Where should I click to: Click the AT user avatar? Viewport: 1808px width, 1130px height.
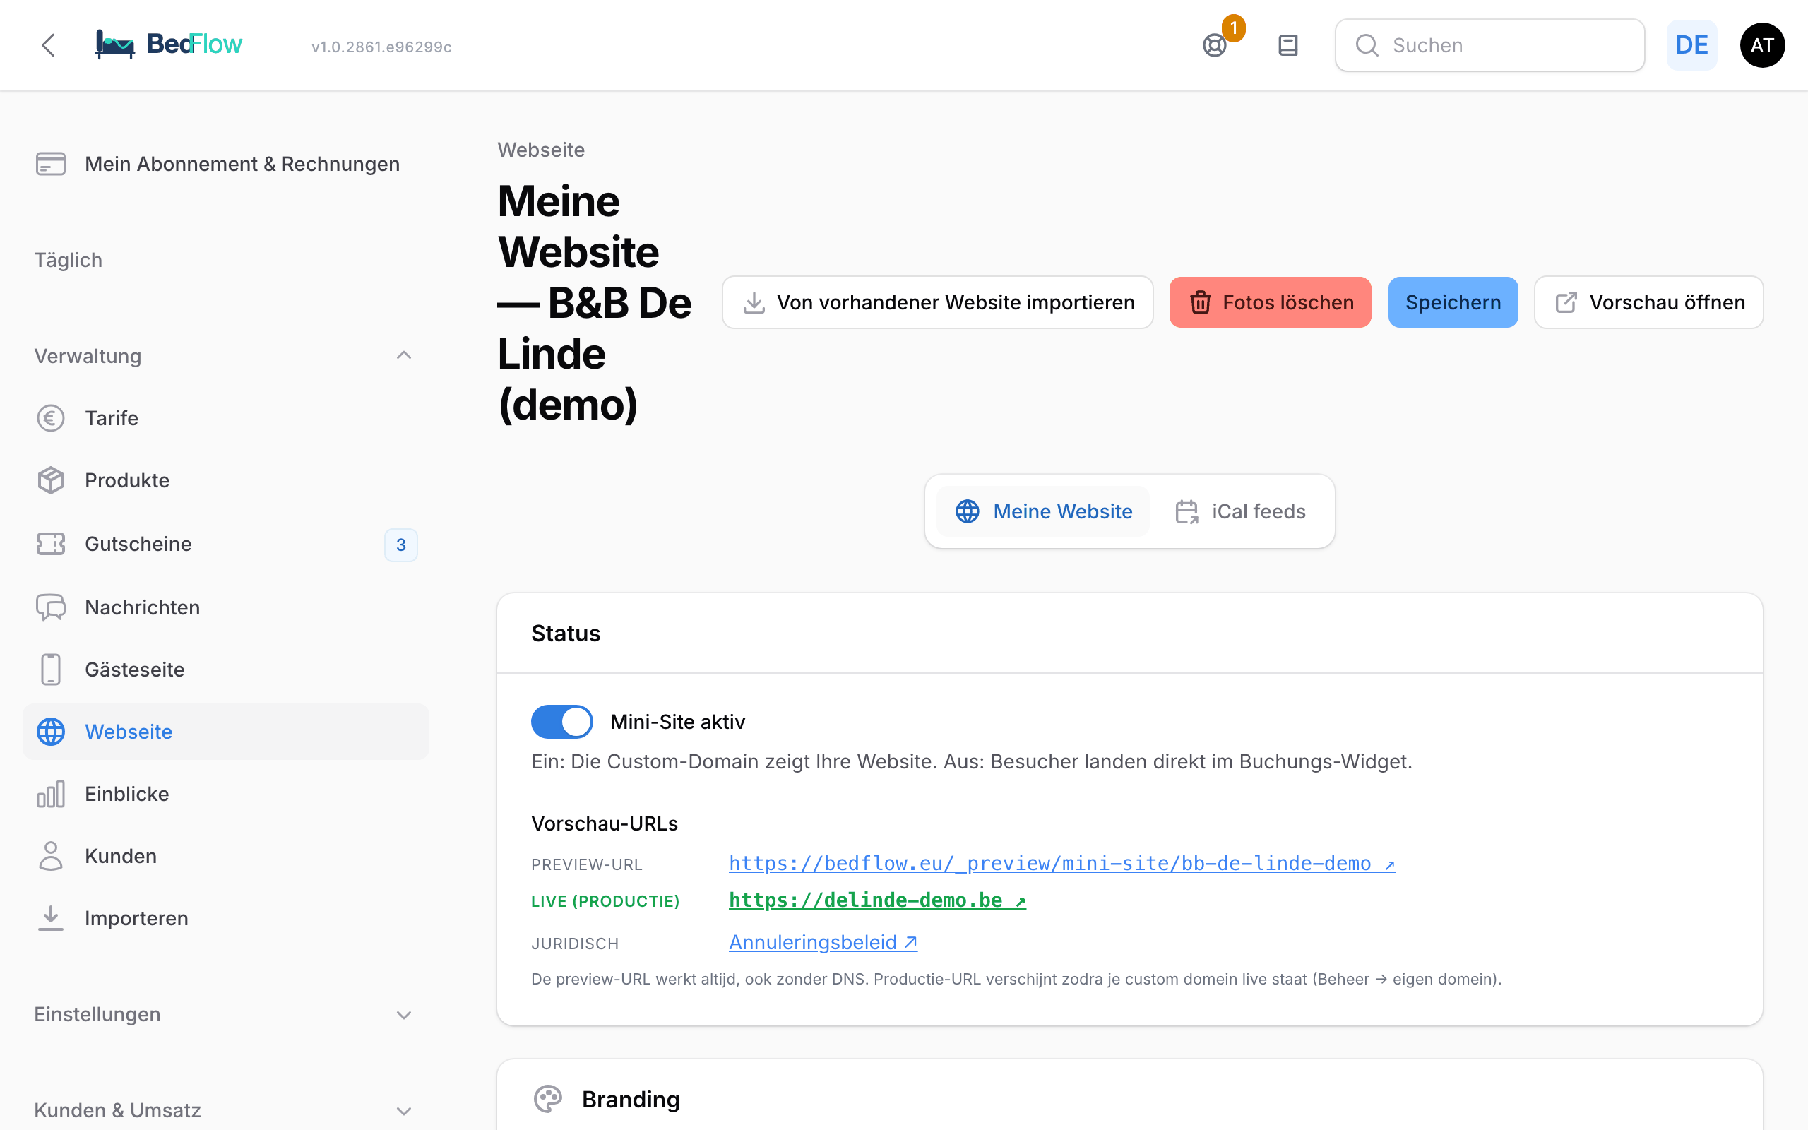pyautogui.click(x=1762, y=44)
